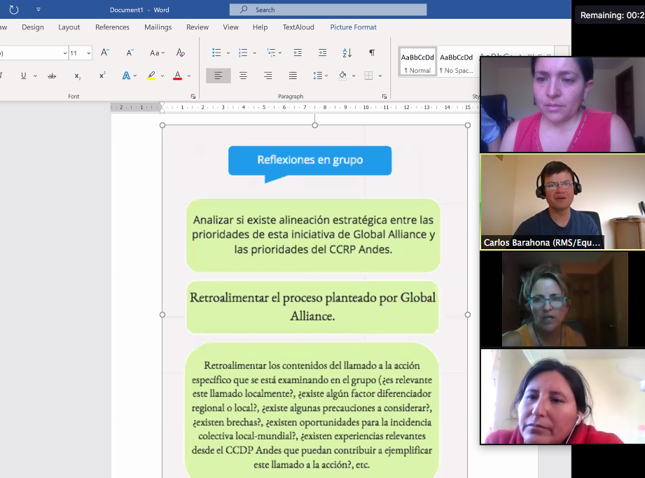Apply the No Spacing style

pyautogui.click(x=456, y=62)
